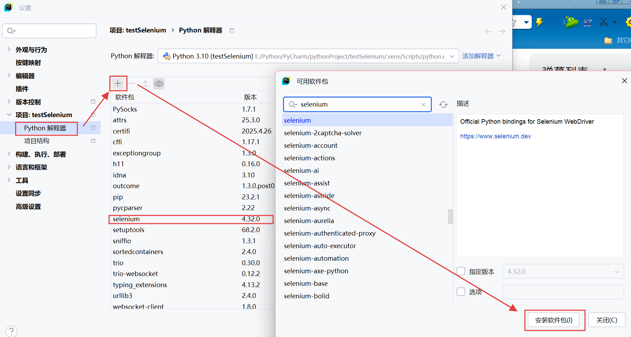
Task: Expand the 编辑器 settings section
Action: coord(9,76)
